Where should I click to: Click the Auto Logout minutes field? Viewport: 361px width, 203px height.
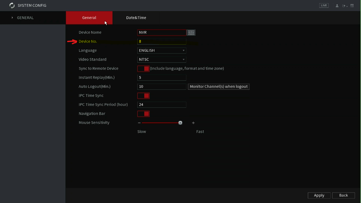(x=162, y=86)
